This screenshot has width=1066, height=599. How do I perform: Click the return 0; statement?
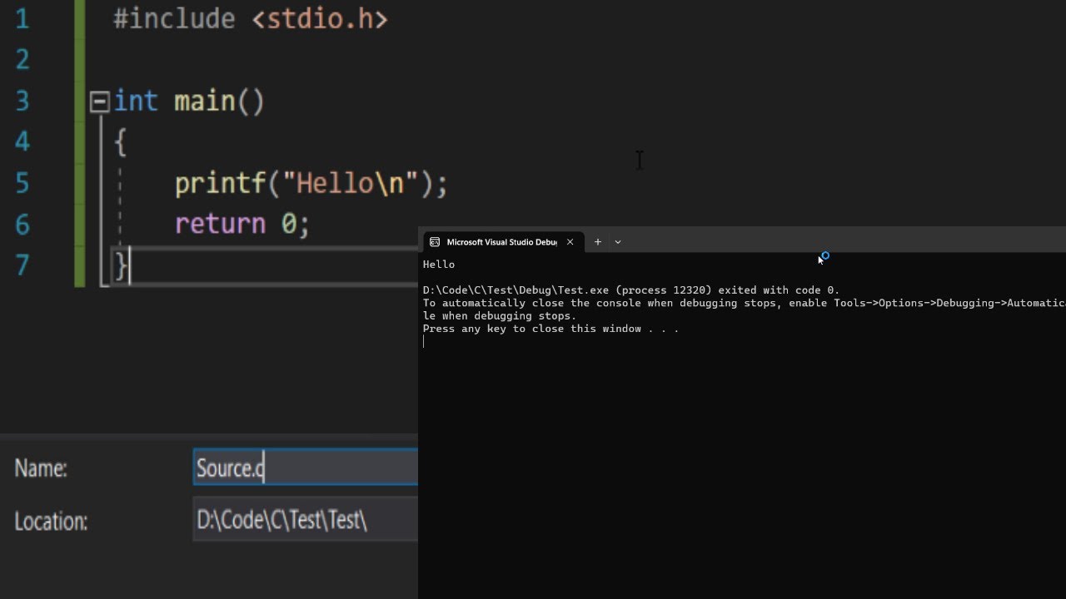[242, 224]
